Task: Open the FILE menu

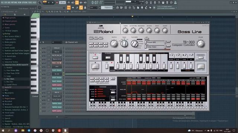Action: pyautogui.click(x=2, y=3)
